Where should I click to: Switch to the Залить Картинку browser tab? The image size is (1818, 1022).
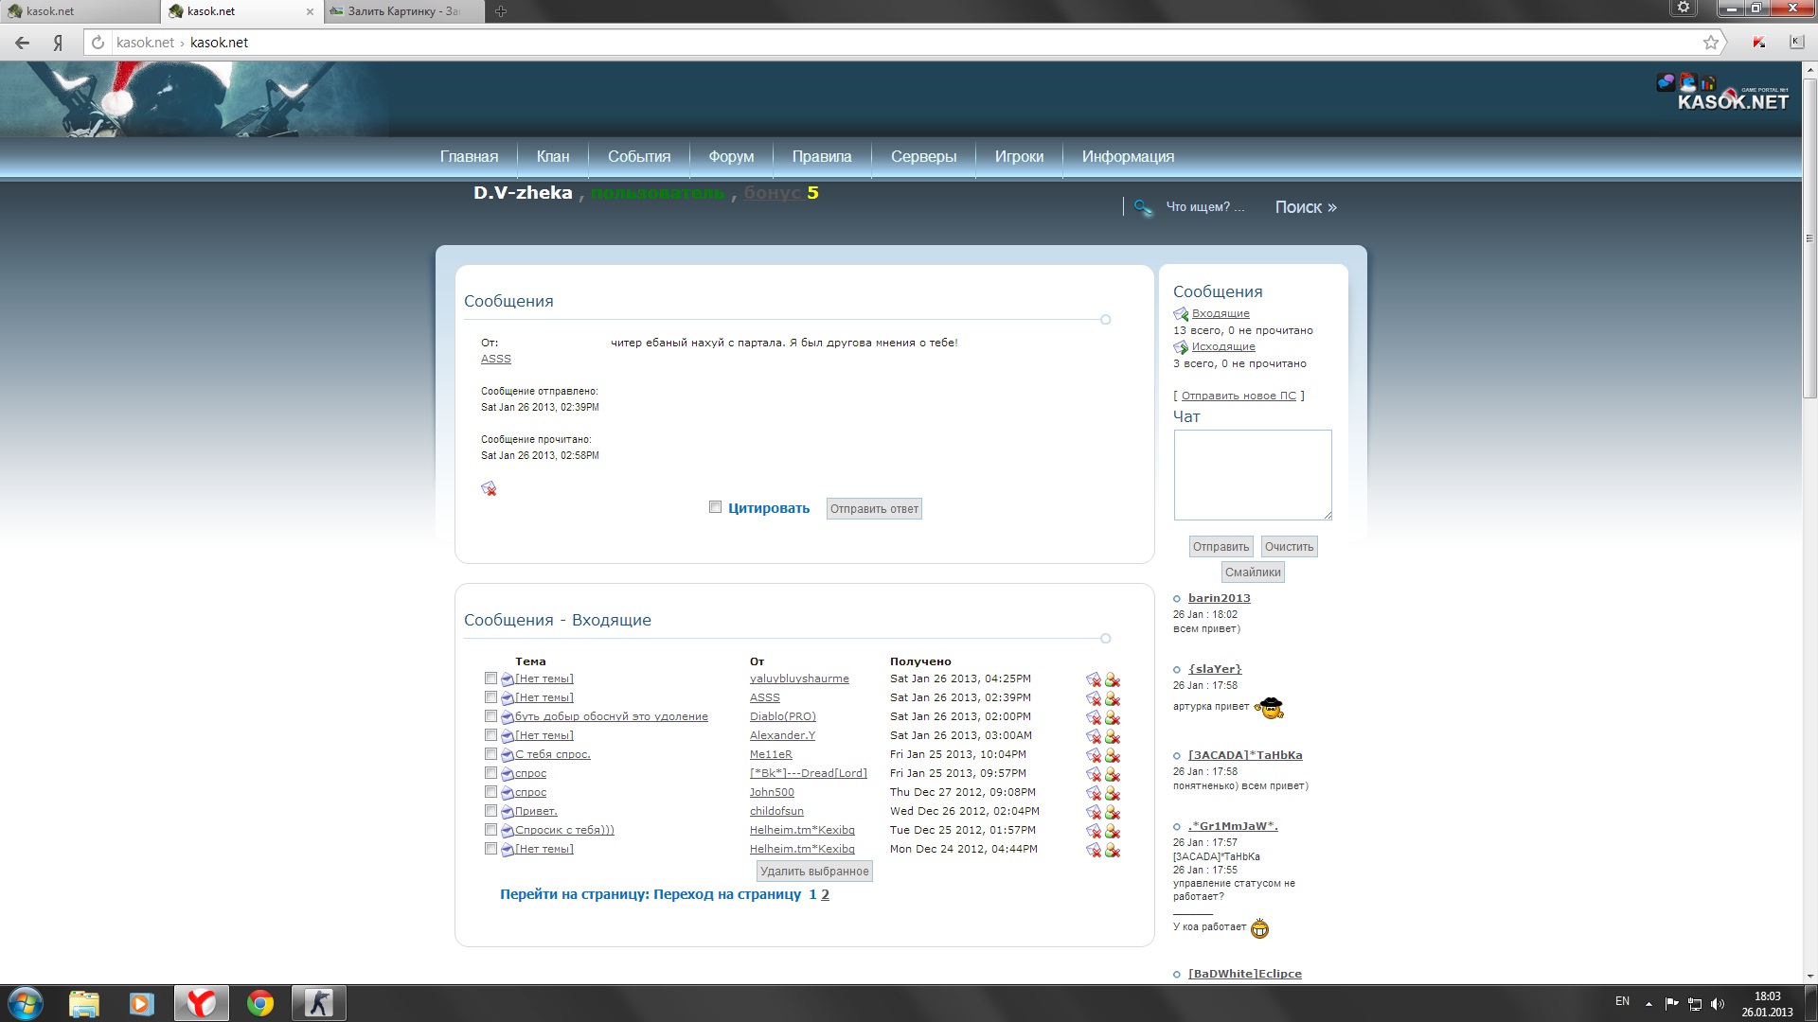(402, 11)
